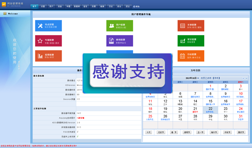This screenshot has width=252, height=148.
Task: Click the 14个 server environment value
Action: [79, 113]
